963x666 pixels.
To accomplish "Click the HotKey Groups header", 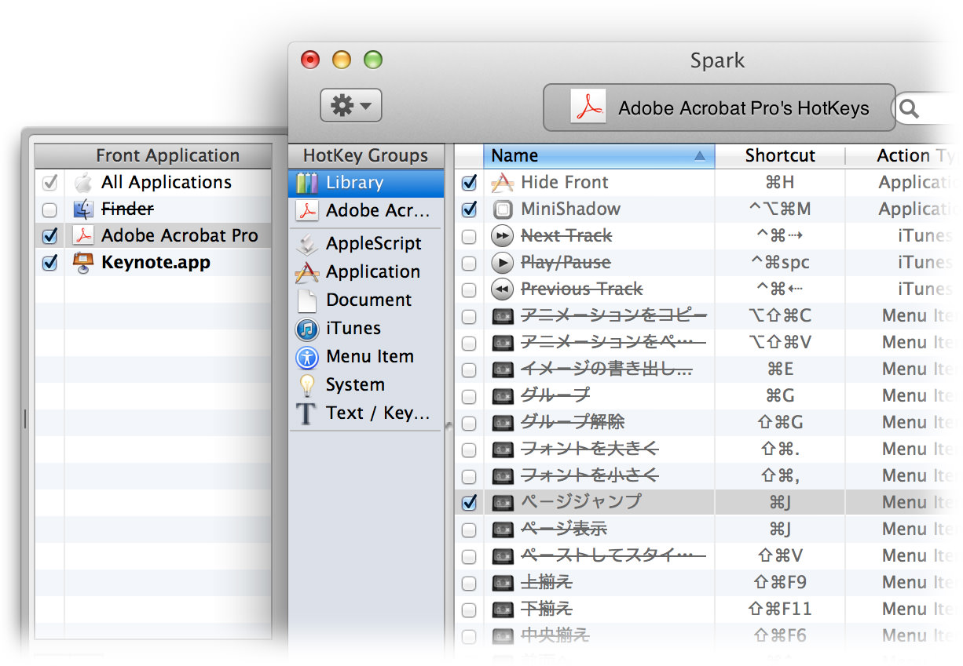I will pyautogui.click(x=366, y=155).
